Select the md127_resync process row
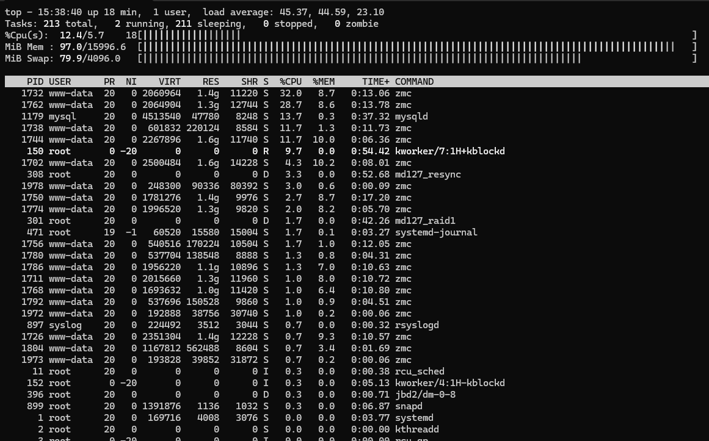Screen dimensions: 709x441 pyautogui.click(x=244, y=174)
